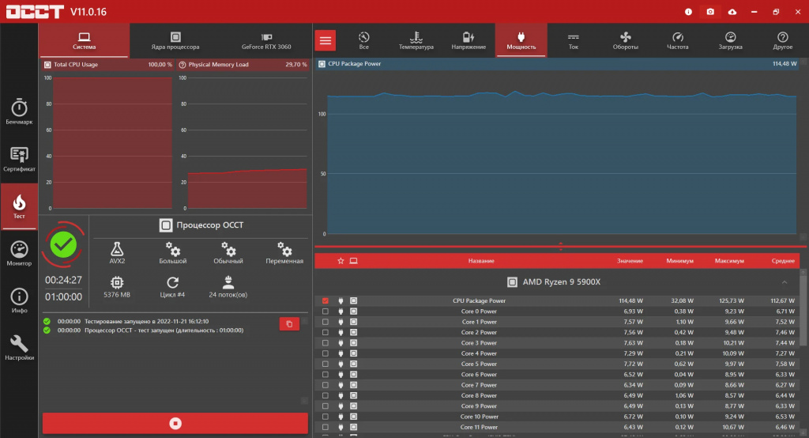Select the Большой data set option
This screenshot has width=809, height=438.
[x=173, y=253]
